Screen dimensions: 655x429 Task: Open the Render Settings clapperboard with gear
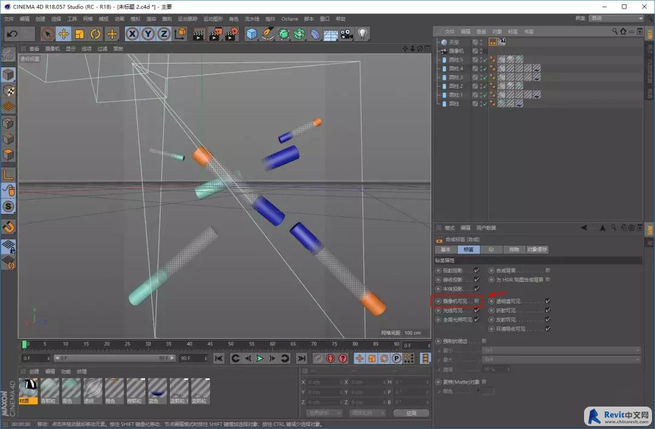coord(231,34)
